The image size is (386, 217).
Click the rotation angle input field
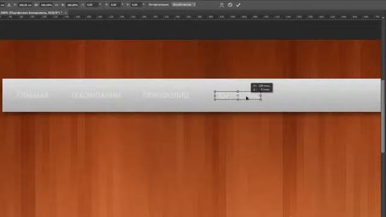[92, 5]
